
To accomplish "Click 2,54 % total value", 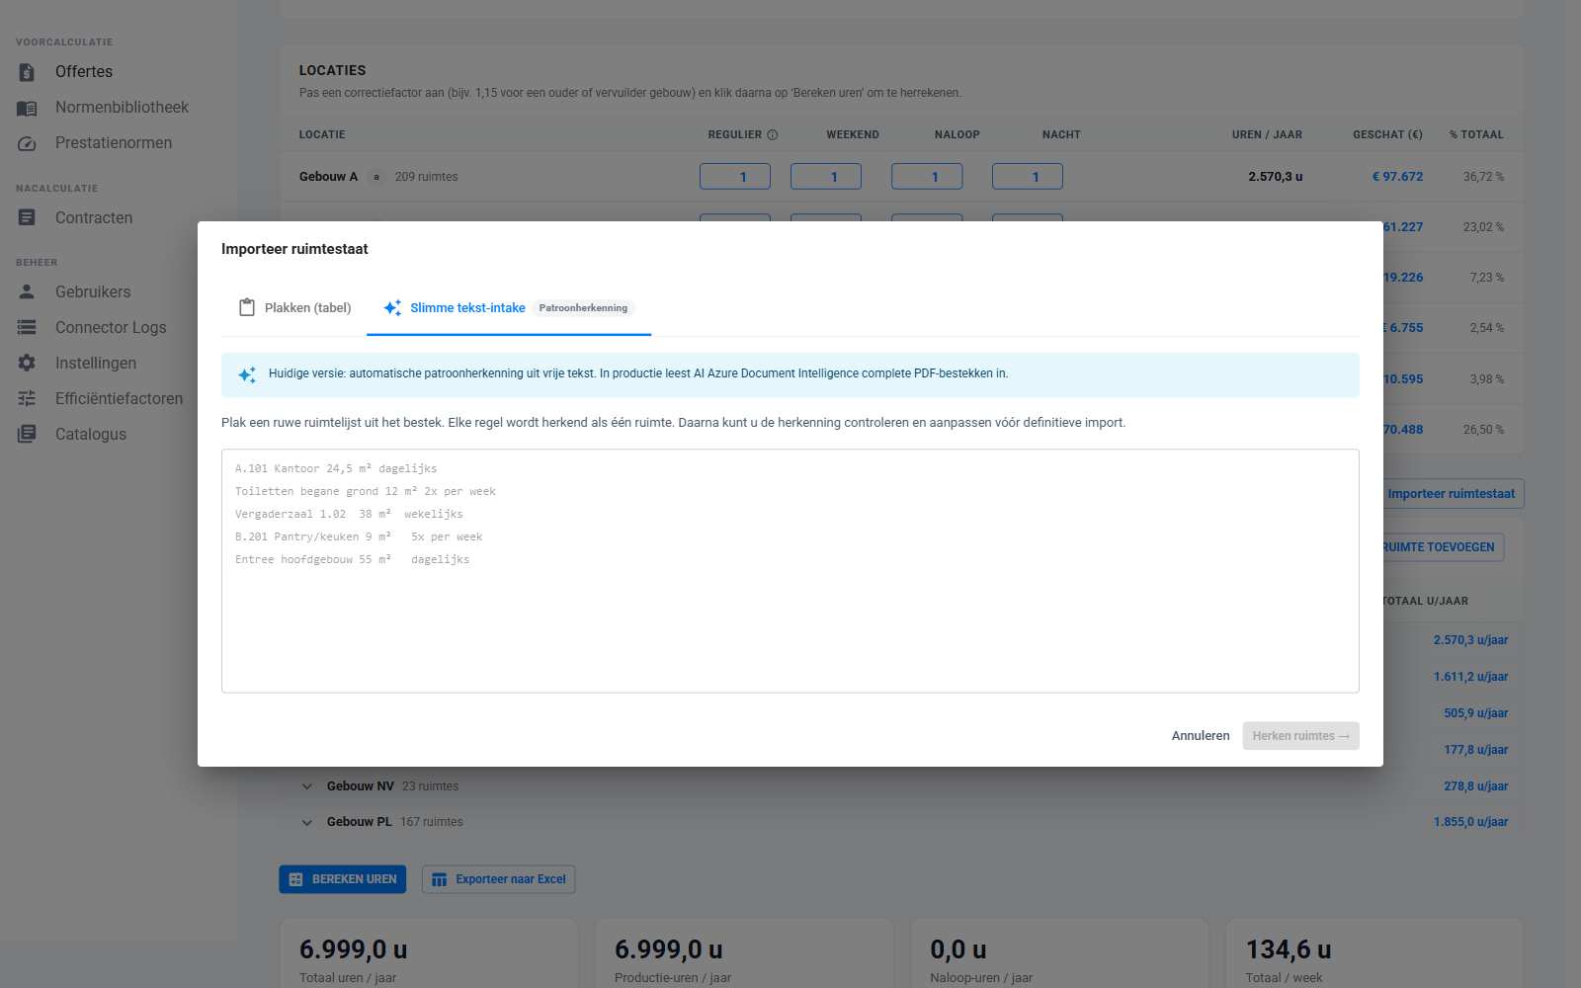I will (x=1486, y=328).
